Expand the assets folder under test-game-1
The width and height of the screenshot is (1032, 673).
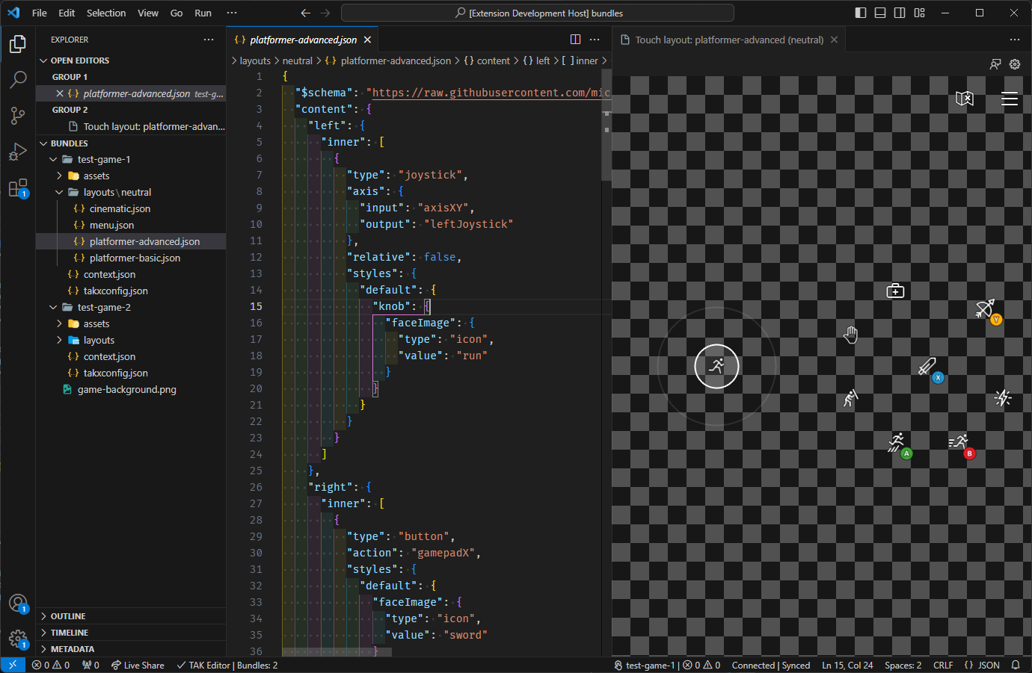click(131, 176)
